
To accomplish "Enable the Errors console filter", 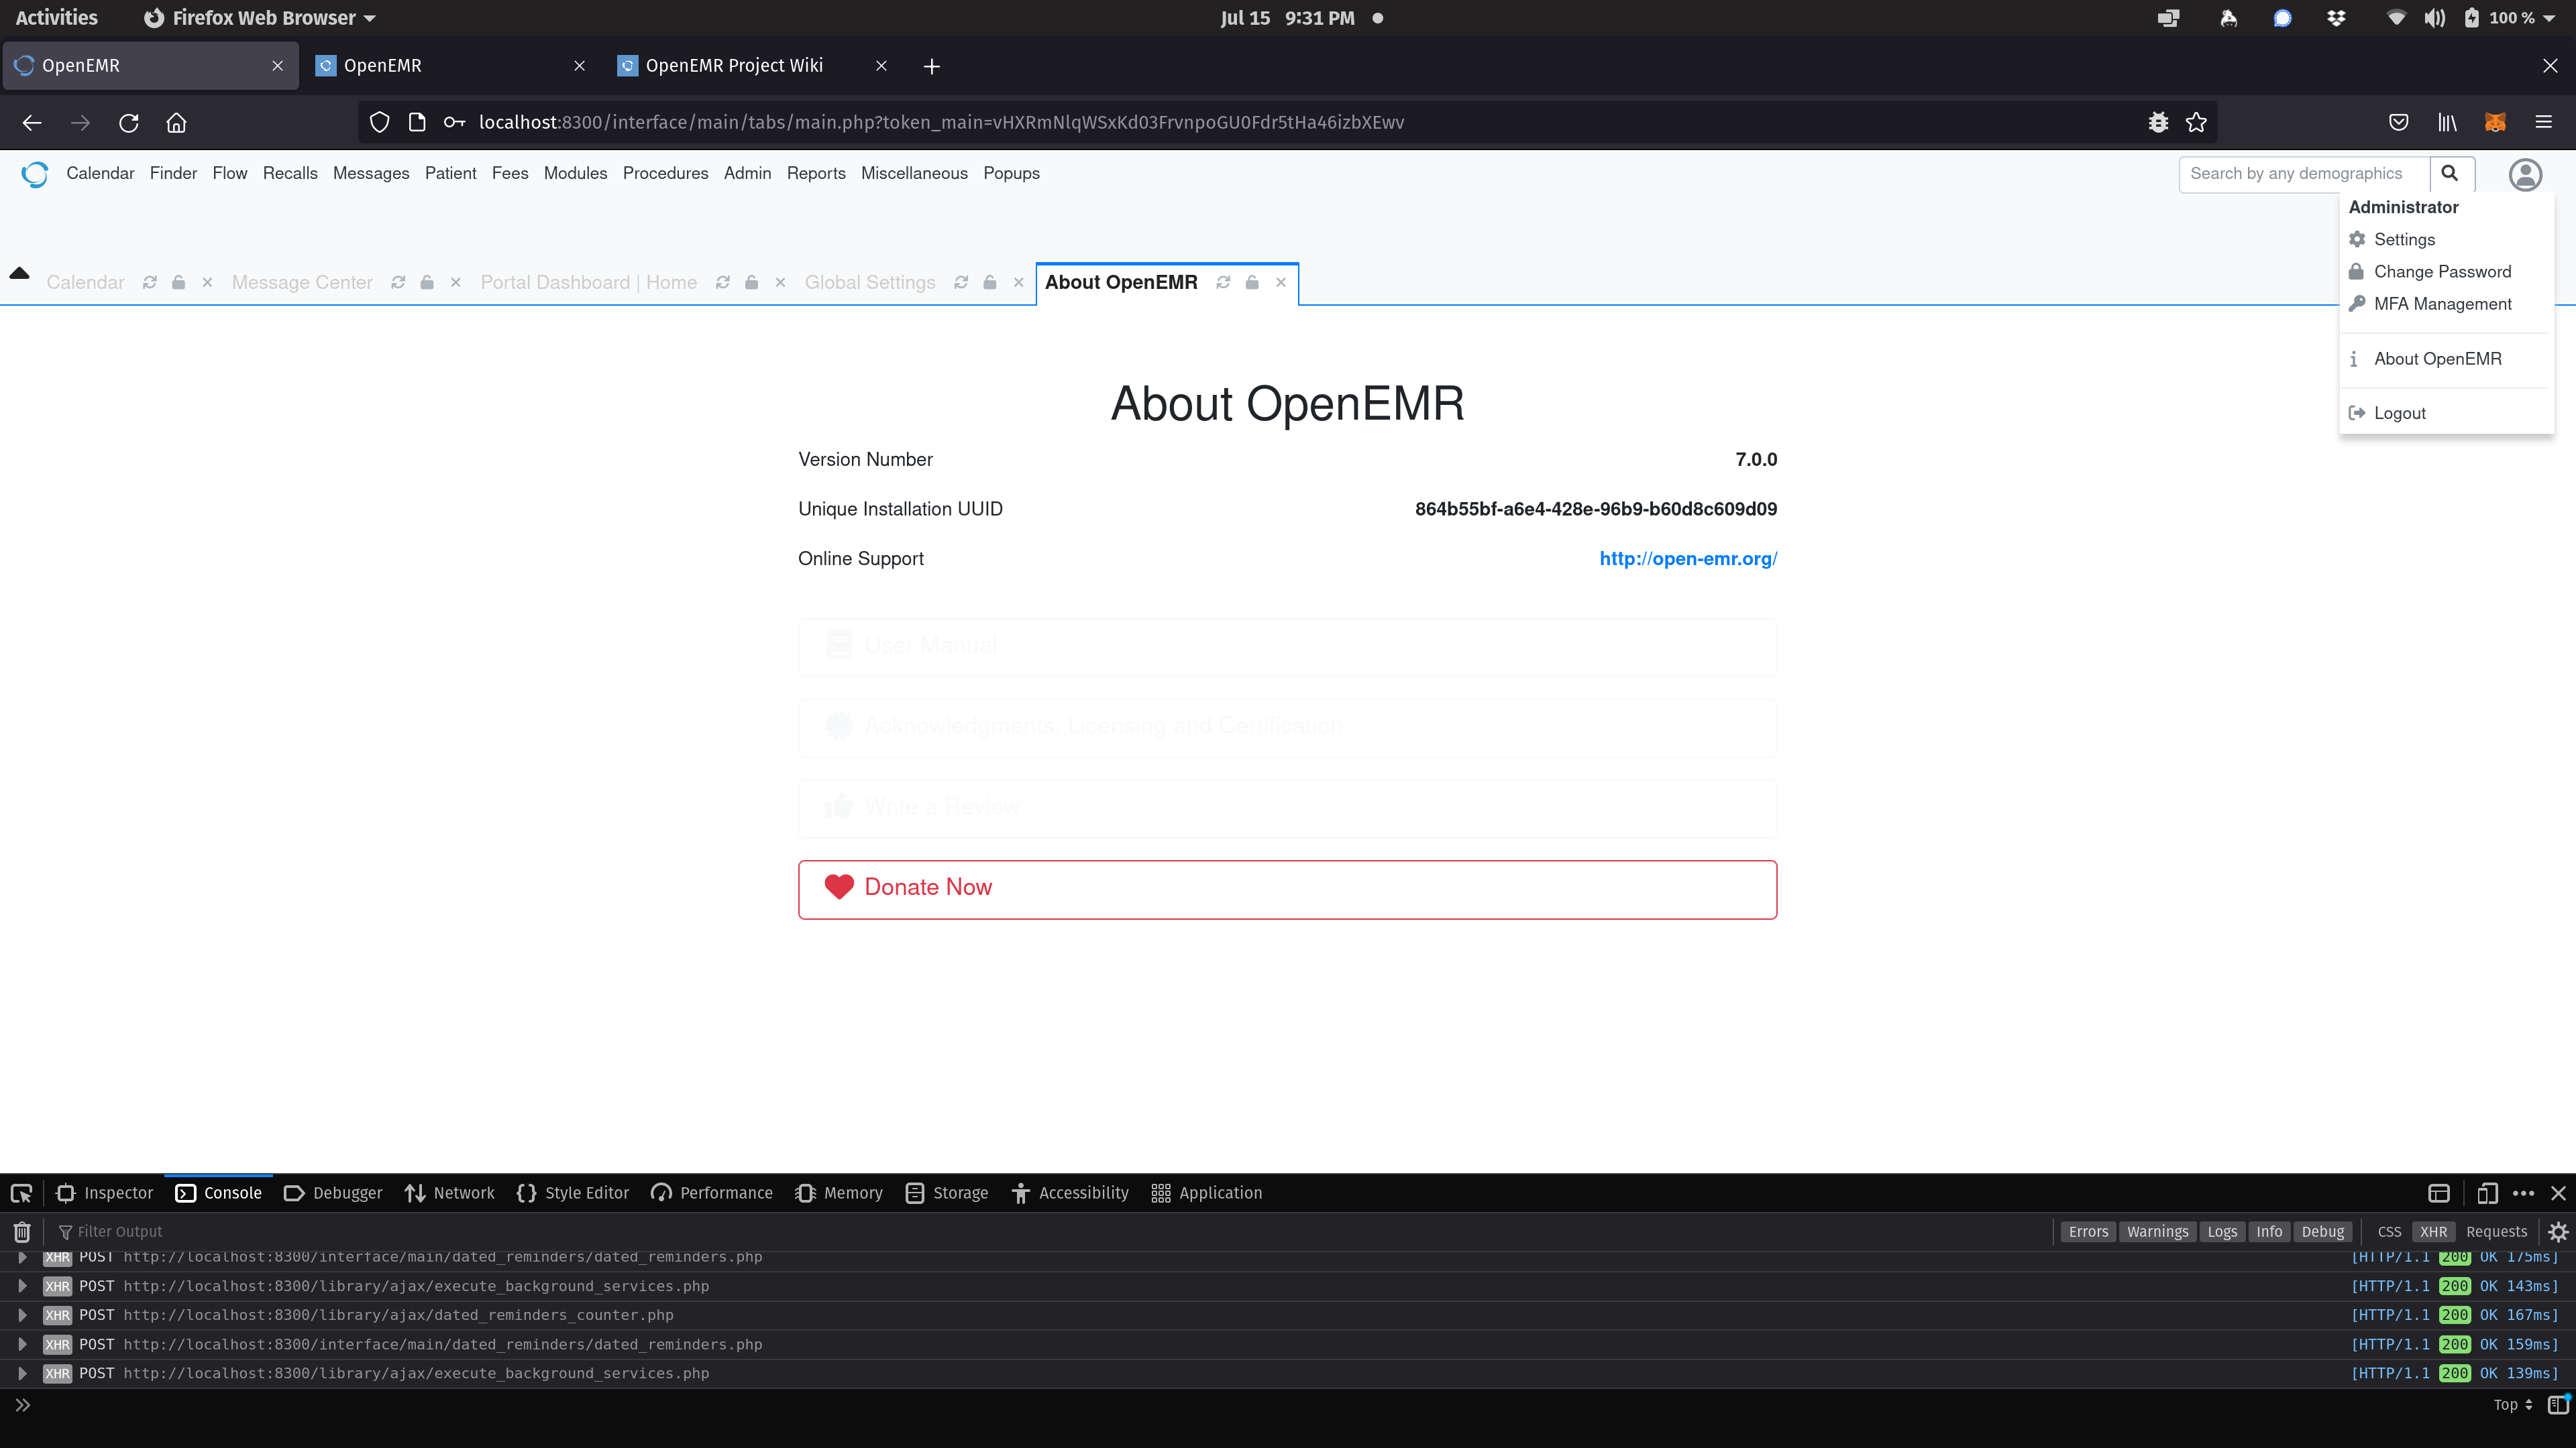I will point(2089,1231).
